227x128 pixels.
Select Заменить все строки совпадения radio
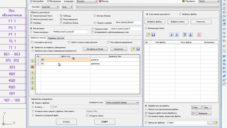32,51
